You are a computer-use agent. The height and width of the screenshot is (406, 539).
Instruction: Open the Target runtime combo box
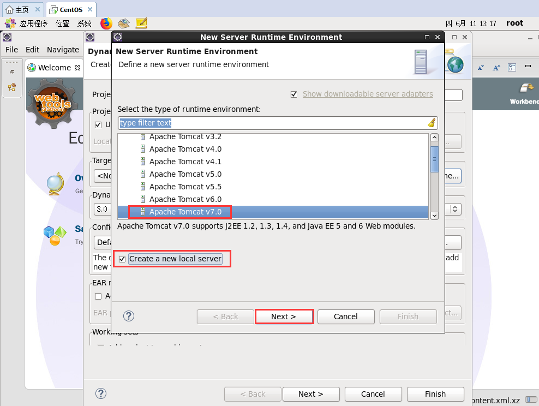tap(103, 176)
